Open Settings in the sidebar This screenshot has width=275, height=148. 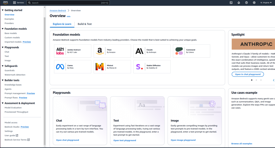tap(9, 131)
